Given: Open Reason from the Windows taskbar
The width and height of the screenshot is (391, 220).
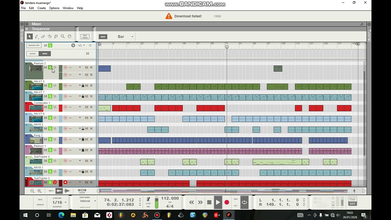Looking at the screenshot, I should pyautogui.click(x=229, y=215).
